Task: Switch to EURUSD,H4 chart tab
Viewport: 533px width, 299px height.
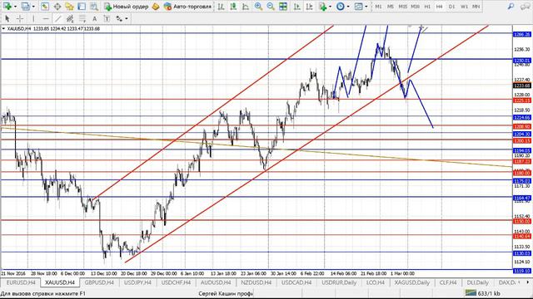Action: [x=21, y=282]
